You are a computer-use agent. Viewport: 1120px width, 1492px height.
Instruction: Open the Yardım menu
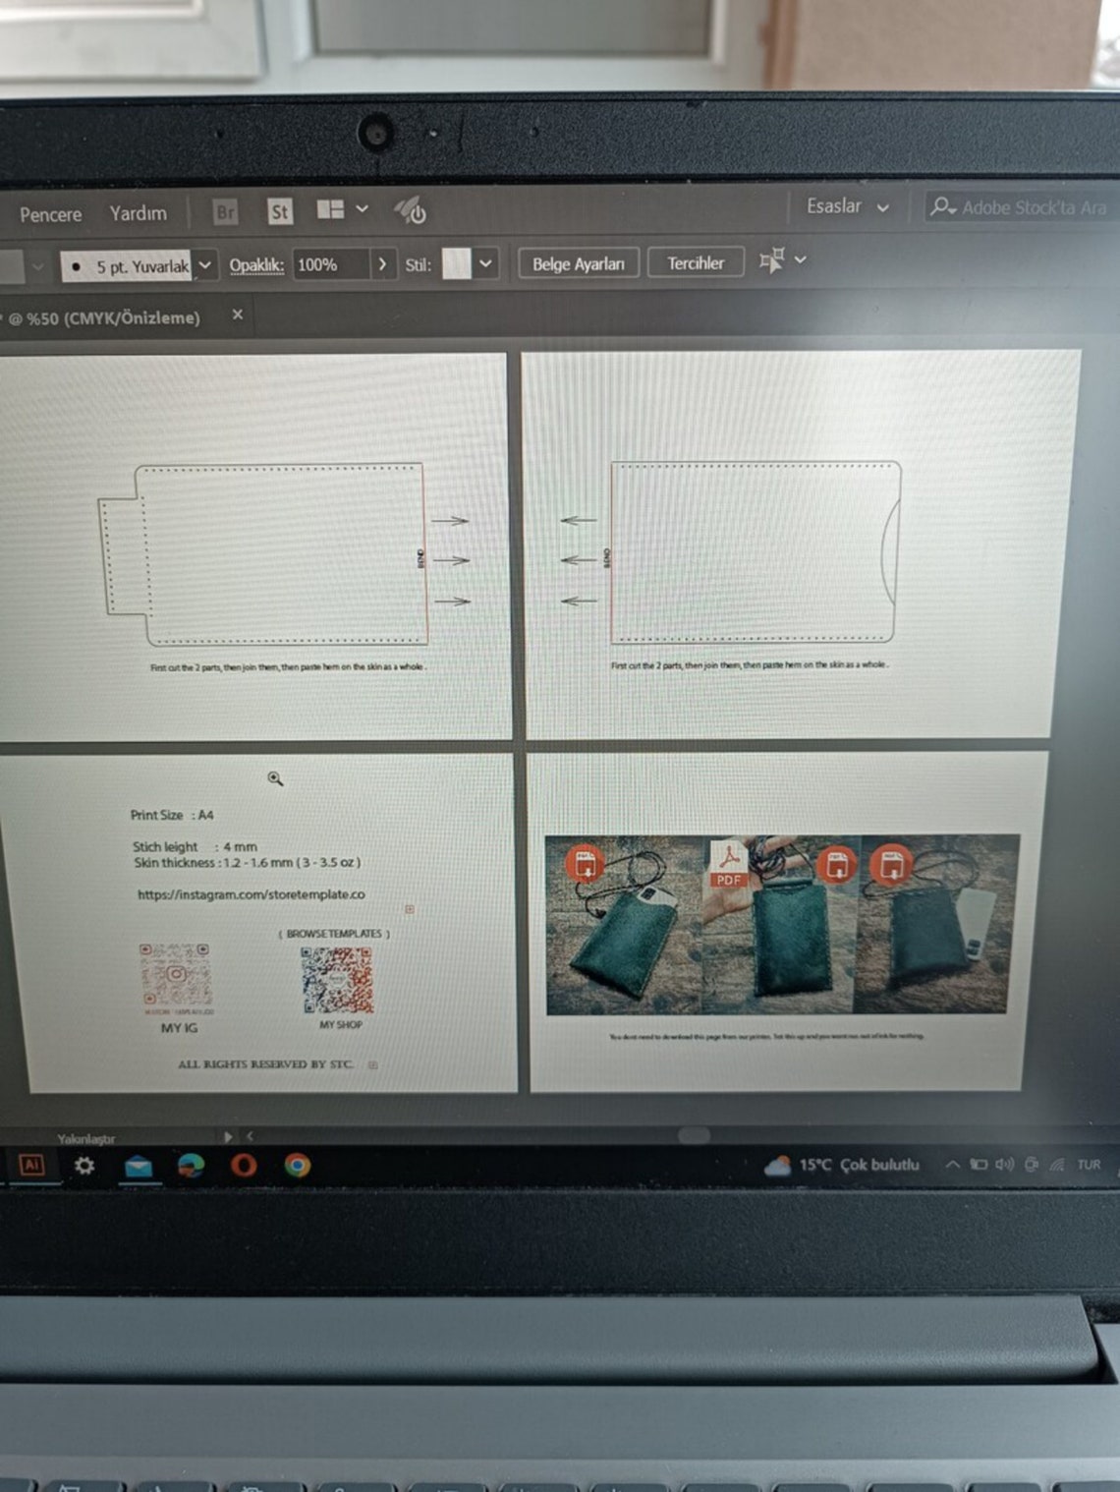138,213
